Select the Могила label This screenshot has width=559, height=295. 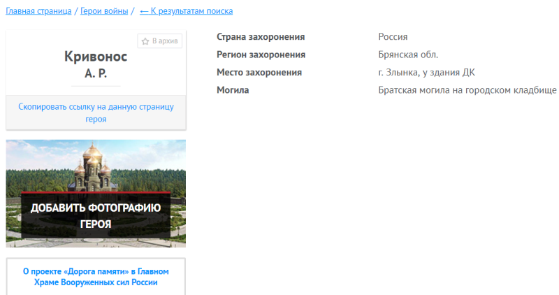click(x=233, y=90)
